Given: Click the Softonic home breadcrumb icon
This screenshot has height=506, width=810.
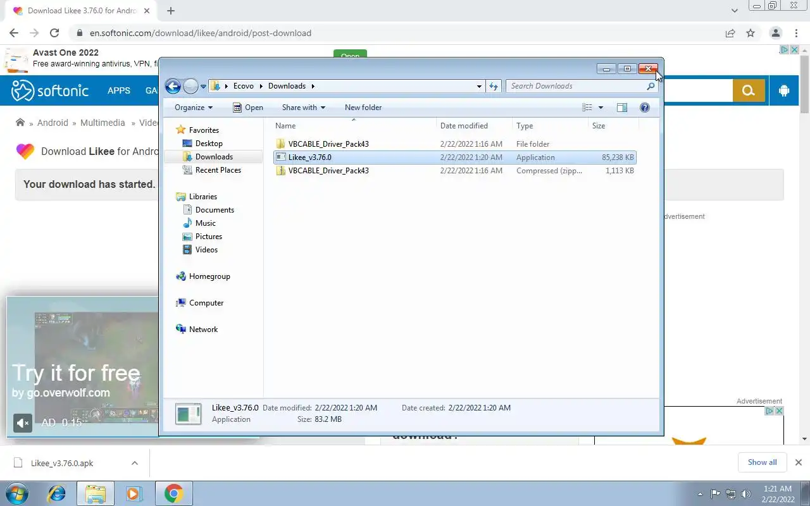Looking at the screenshot, I should coord(20,123).
